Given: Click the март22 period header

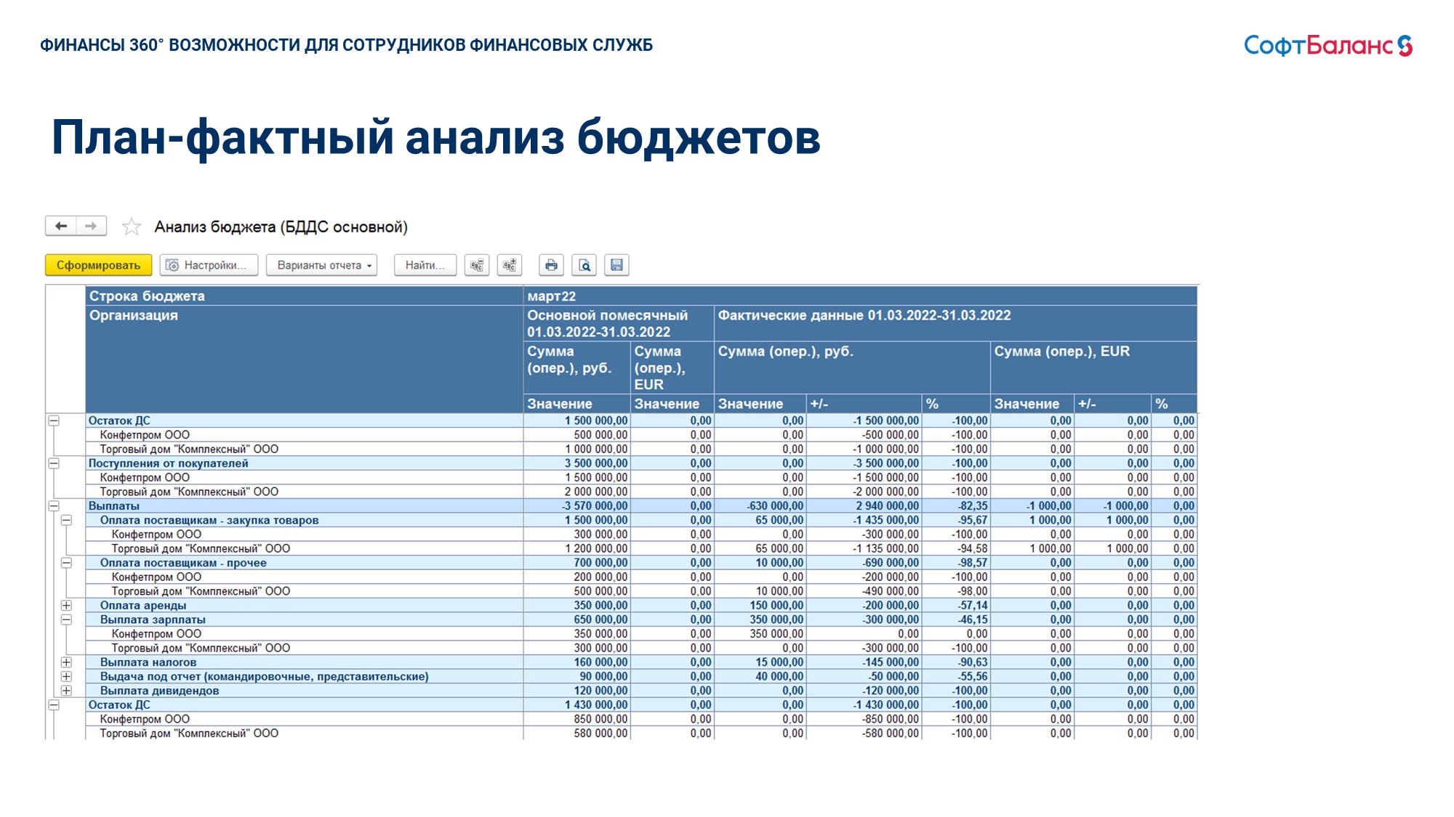Looking at the screenshot, I should [860, 296].
